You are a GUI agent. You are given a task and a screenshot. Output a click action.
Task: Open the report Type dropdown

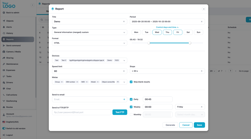(x=89, y=32)
